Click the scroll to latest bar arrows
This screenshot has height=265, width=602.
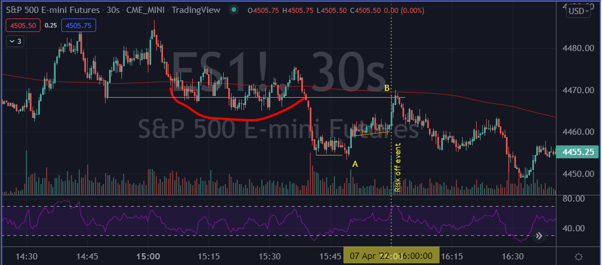539,236
